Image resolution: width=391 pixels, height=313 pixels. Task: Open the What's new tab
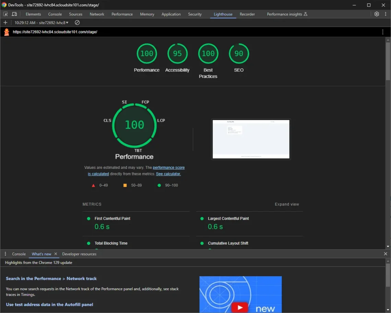pyautogui.click(x=40, y=254)
